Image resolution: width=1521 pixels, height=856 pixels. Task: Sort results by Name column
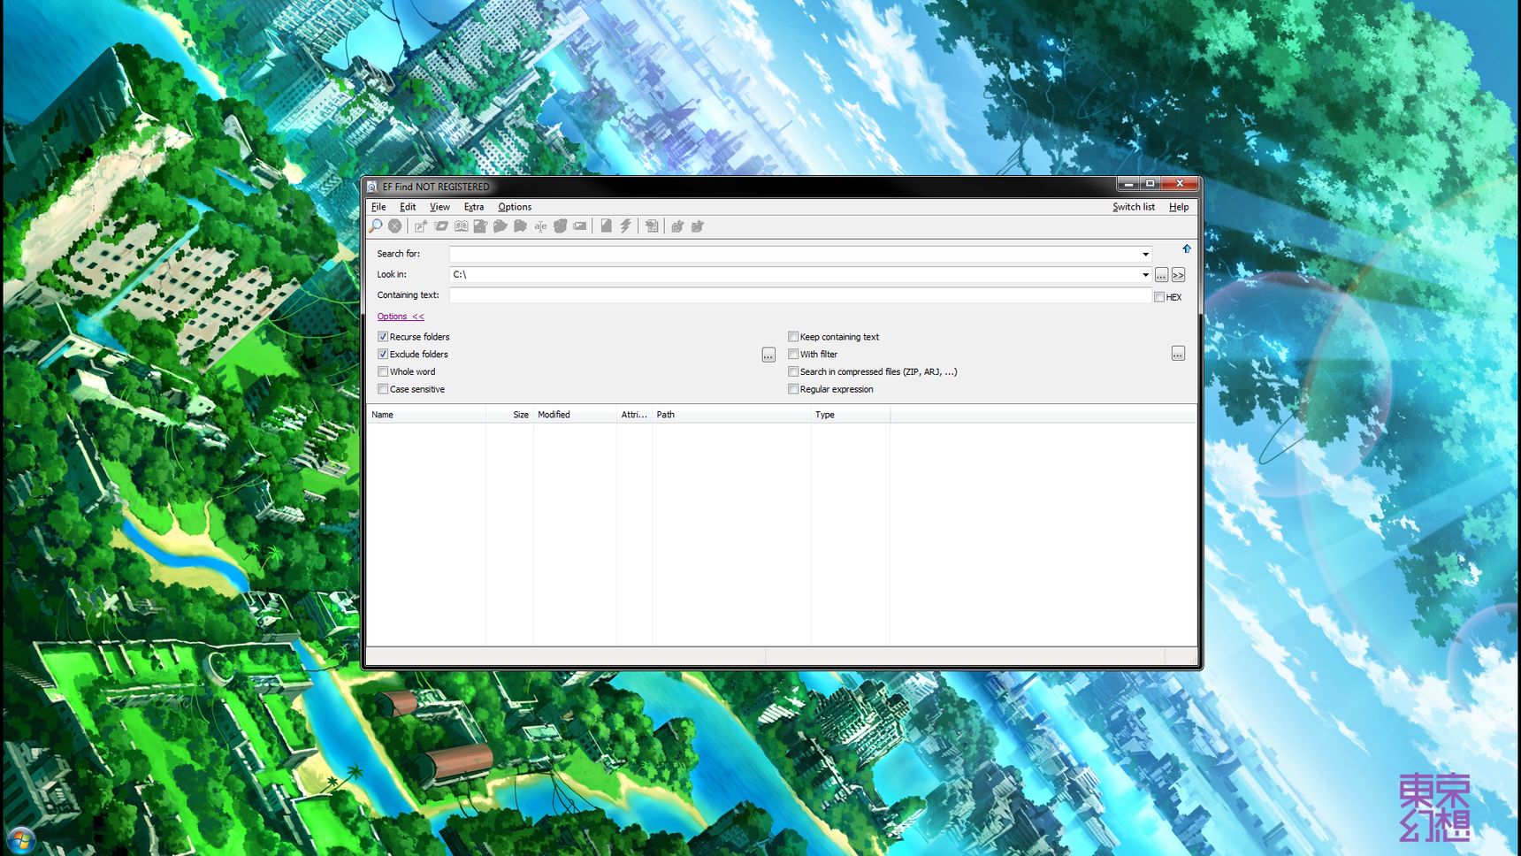426,415
